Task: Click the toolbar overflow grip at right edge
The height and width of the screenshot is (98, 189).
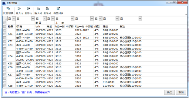Action: click(x=186, y=14)
